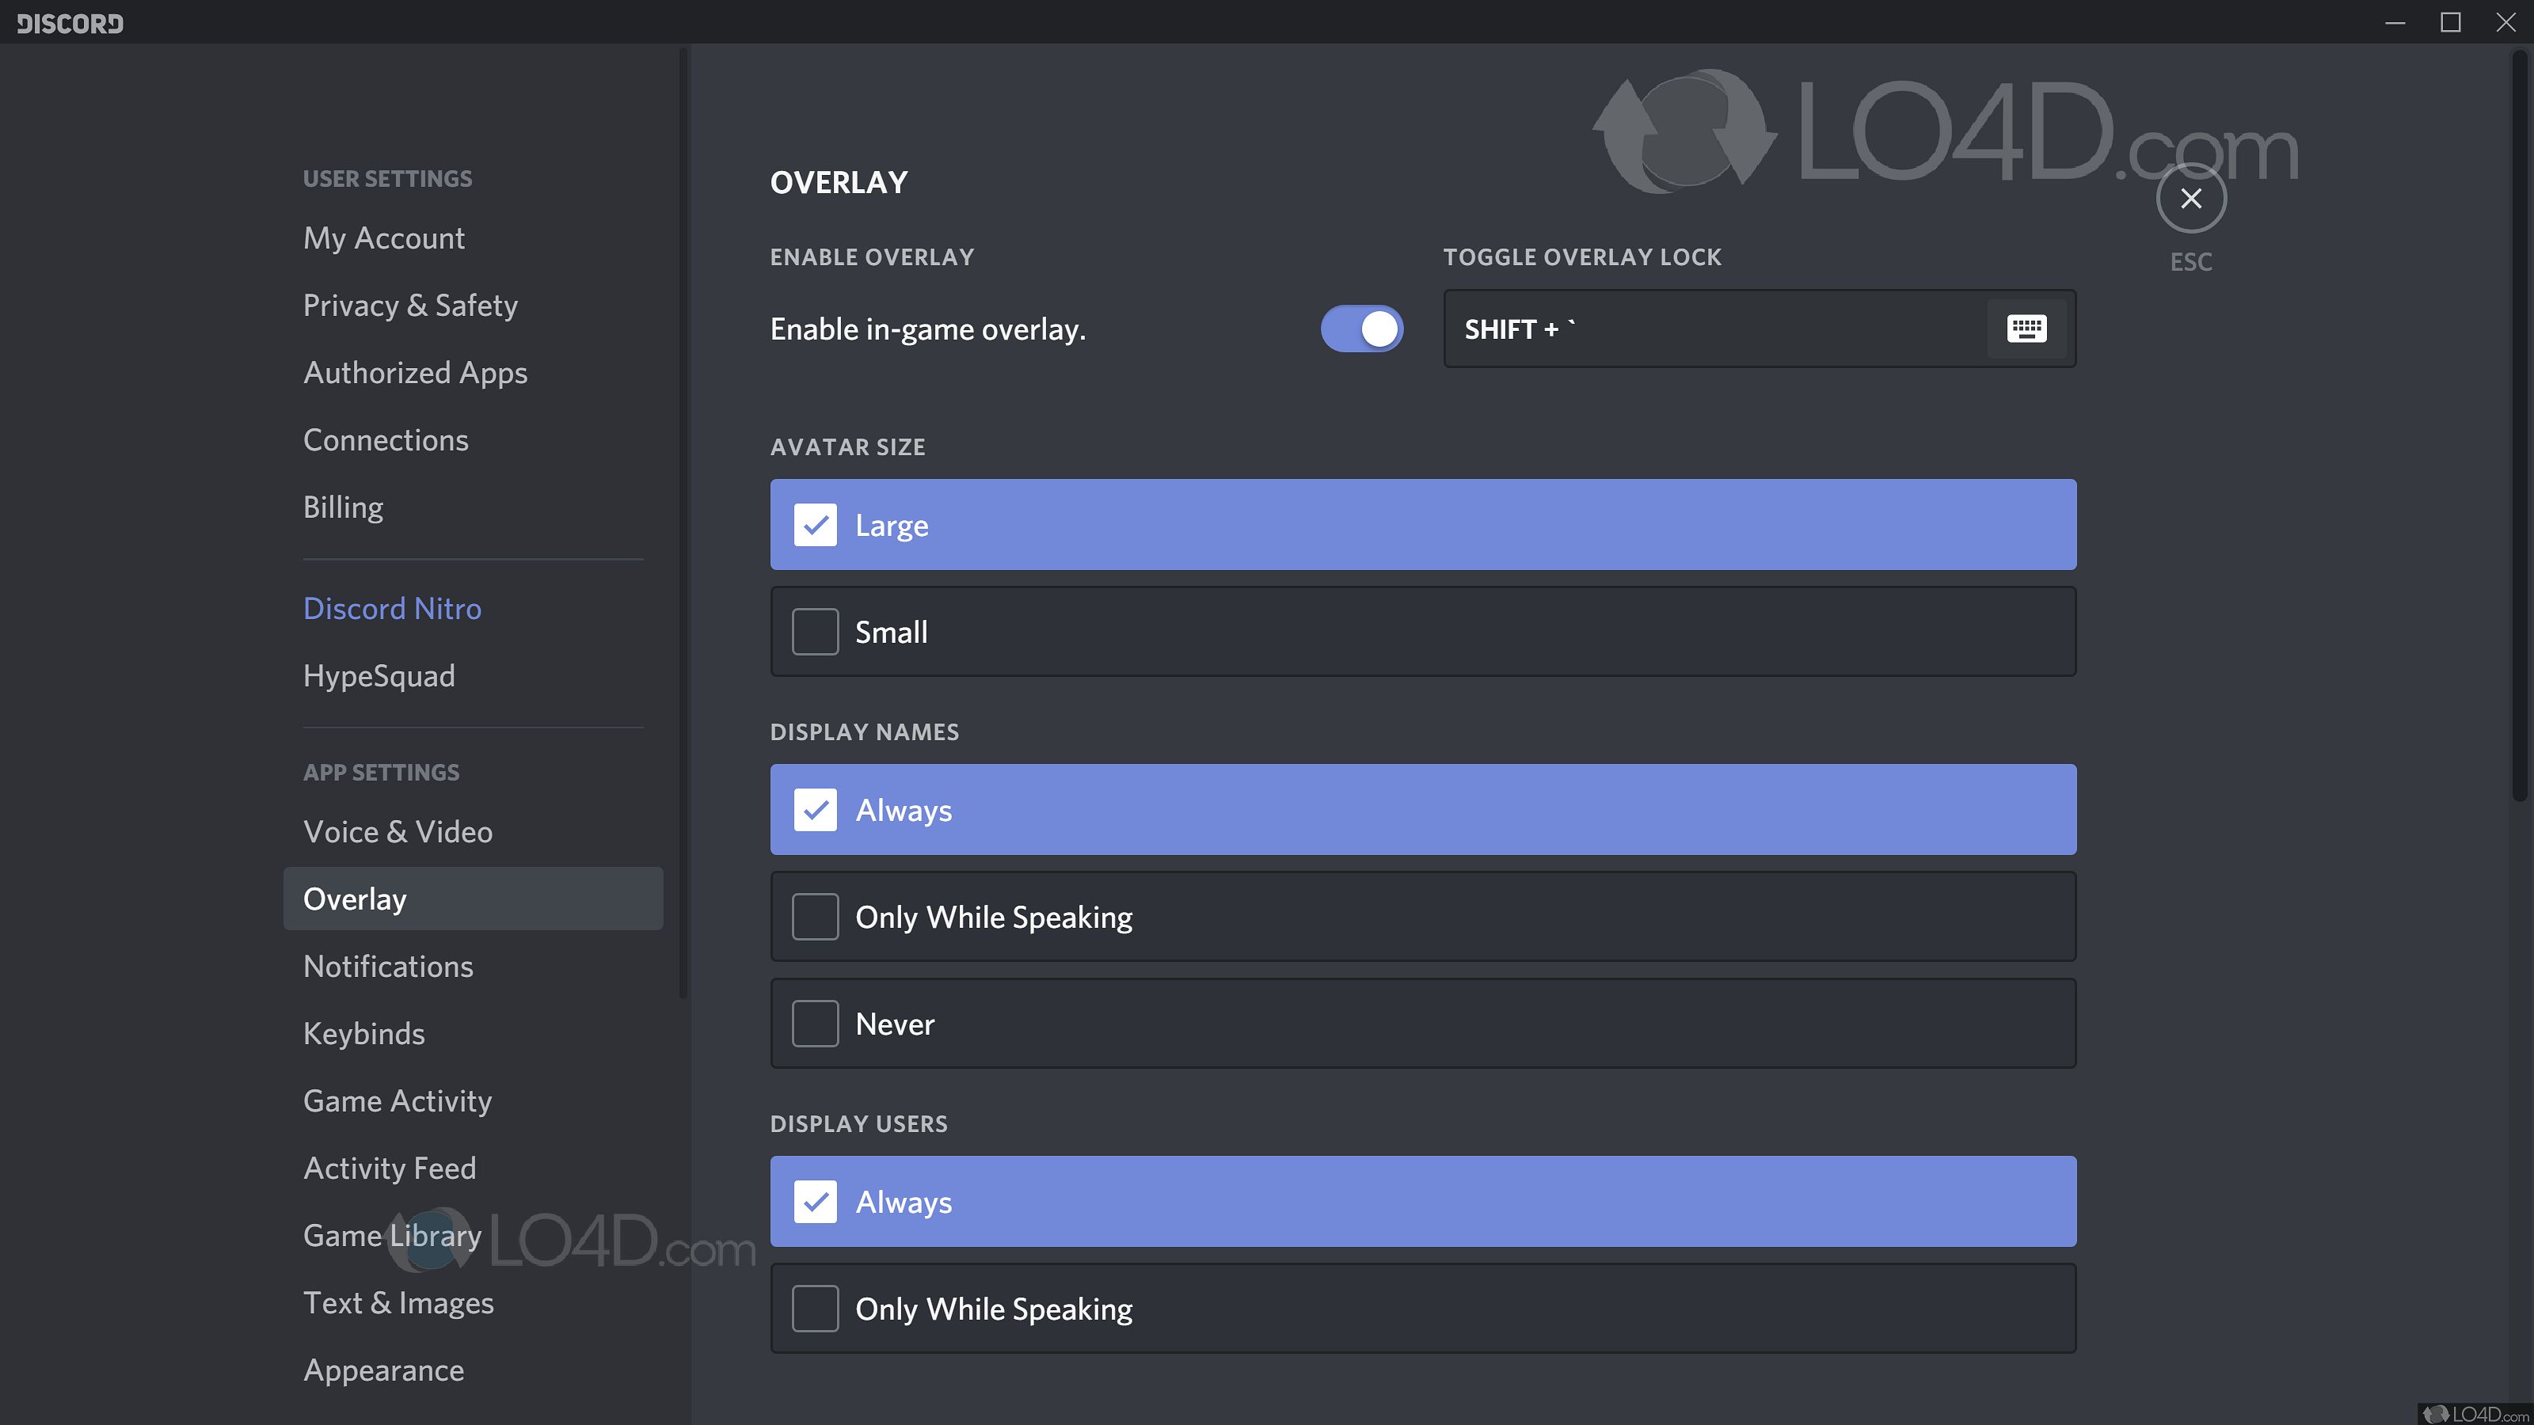Viewport: 2534px width, 1425px height.
Task: Click the Discord logo in the title bar
Action: point(70,23)
